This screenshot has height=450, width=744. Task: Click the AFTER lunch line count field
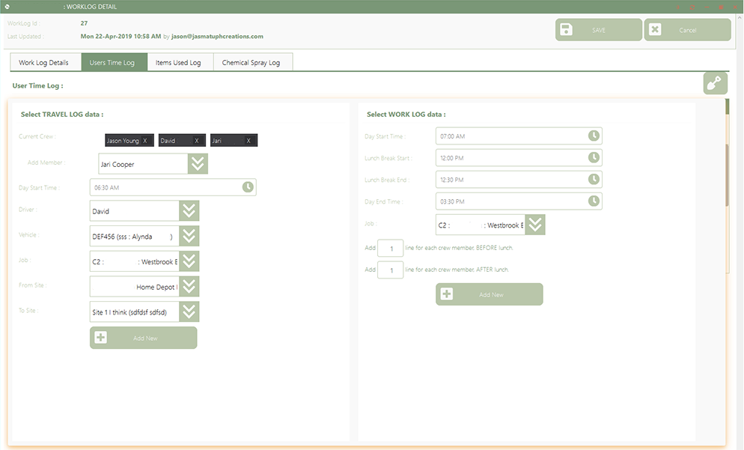click(391, 270)
